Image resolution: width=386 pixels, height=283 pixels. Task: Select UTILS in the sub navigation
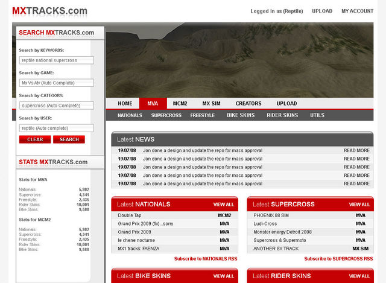[x=317, y=115]
